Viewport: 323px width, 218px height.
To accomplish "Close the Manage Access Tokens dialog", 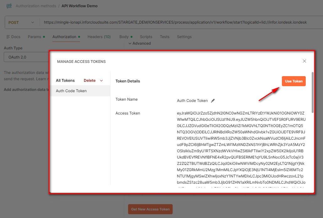I will 304,61.
